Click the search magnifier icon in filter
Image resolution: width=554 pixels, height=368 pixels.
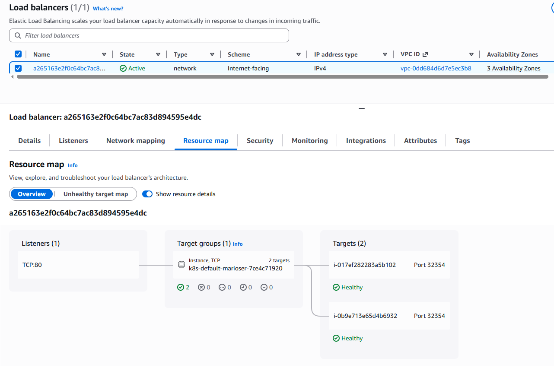(18, 35)
